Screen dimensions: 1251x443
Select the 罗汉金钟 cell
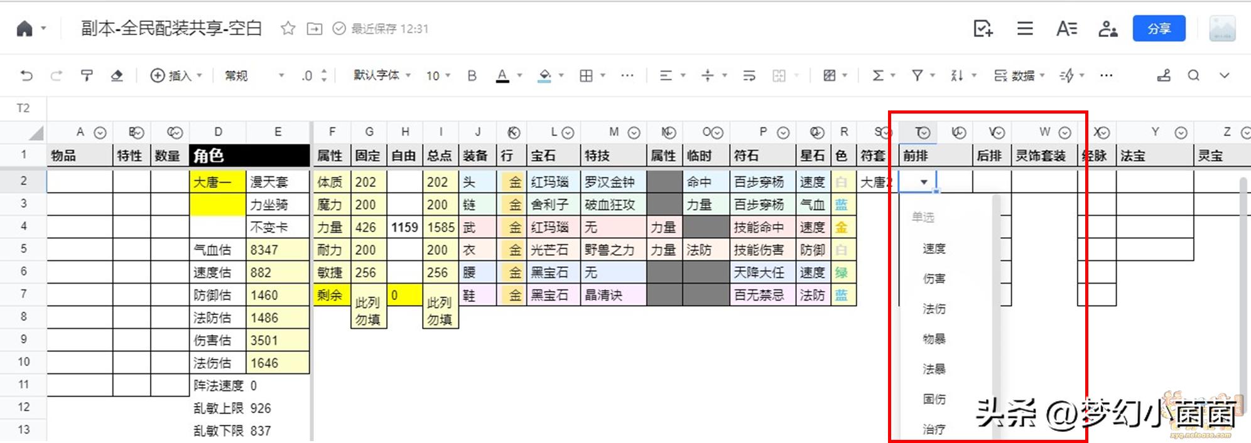613,182
